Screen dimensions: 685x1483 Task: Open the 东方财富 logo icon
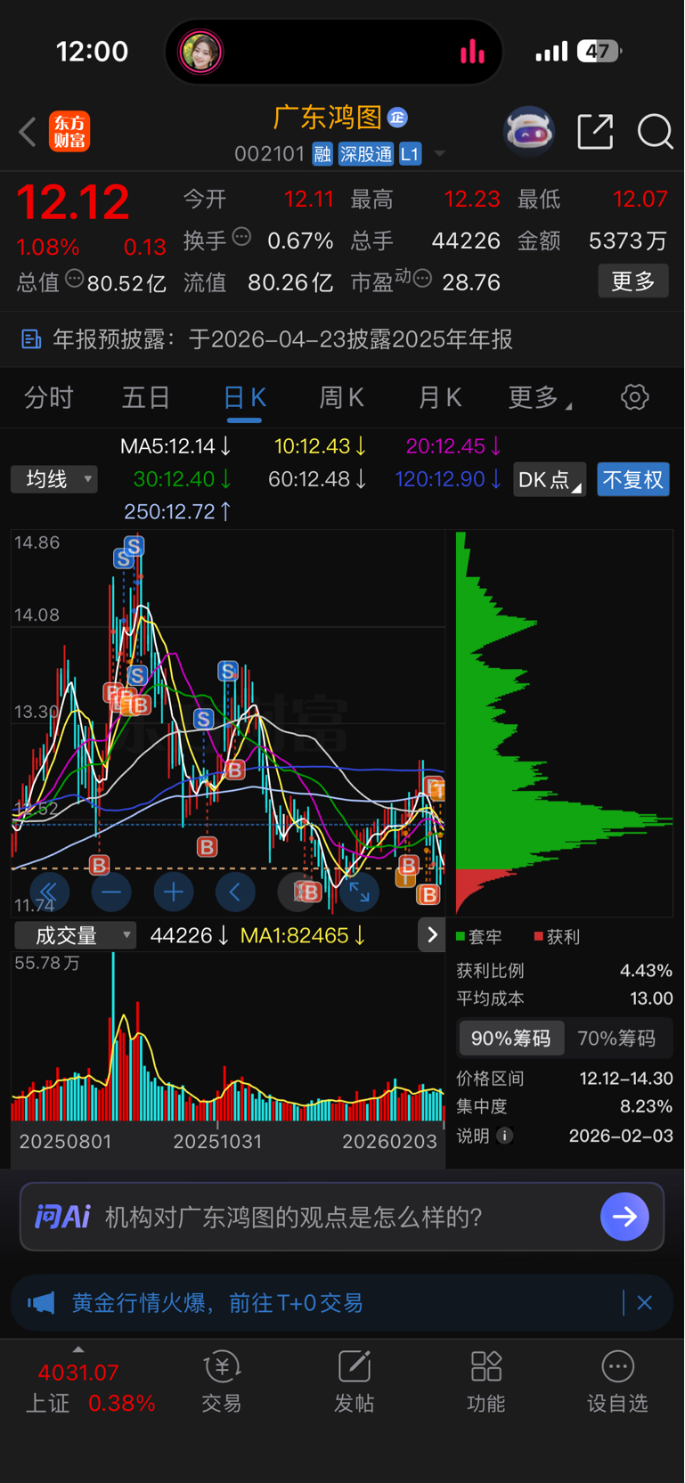pyautogui.click(x=69, y=132)
